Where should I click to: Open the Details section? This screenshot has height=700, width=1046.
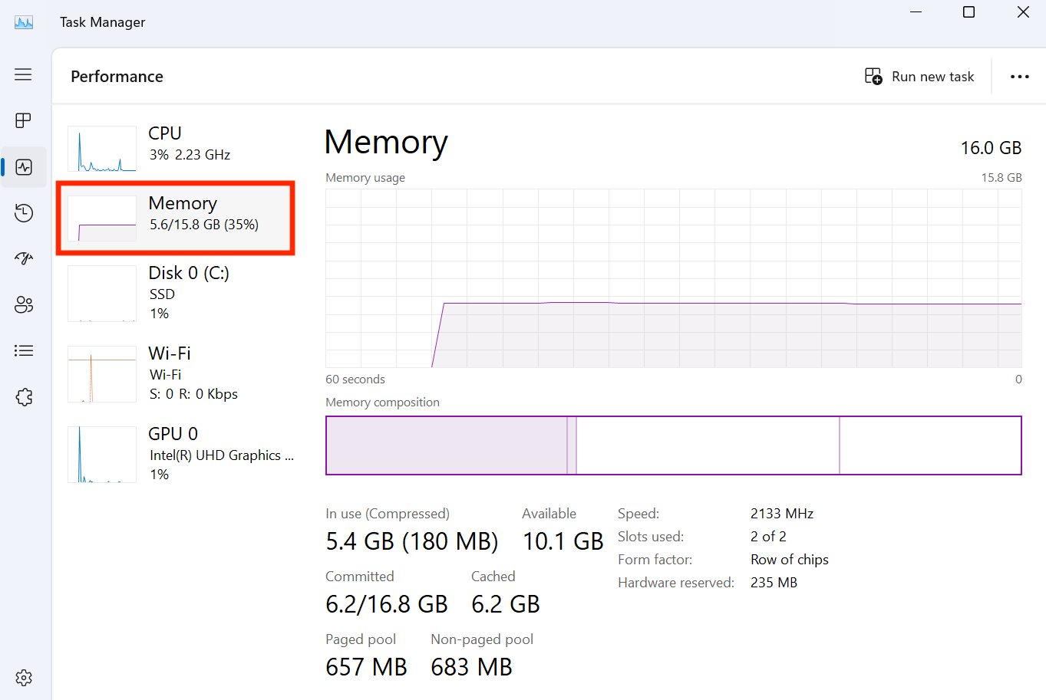pyautogui.click(x=23, y=350)
